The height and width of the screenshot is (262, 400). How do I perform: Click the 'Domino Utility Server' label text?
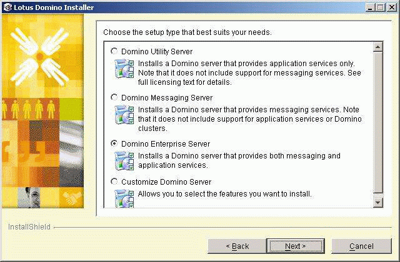(x=157, y=51)
